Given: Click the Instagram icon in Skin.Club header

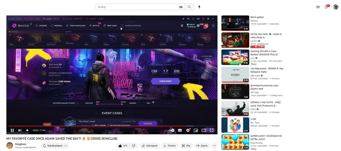Looking at the screenshot, I should coord(203,19).
